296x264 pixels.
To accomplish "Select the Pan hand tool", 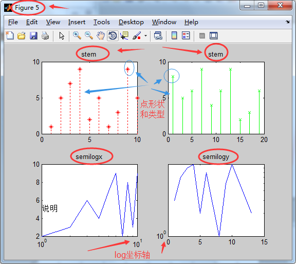I will tap(101, 36).
